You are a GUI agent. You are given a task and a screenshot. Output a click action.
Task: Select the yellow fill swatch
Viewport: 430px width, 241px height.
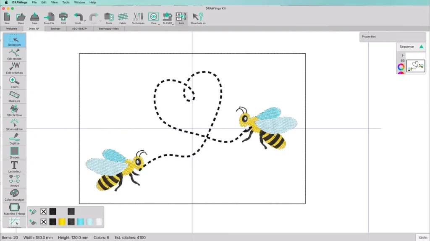pos(62,222)
